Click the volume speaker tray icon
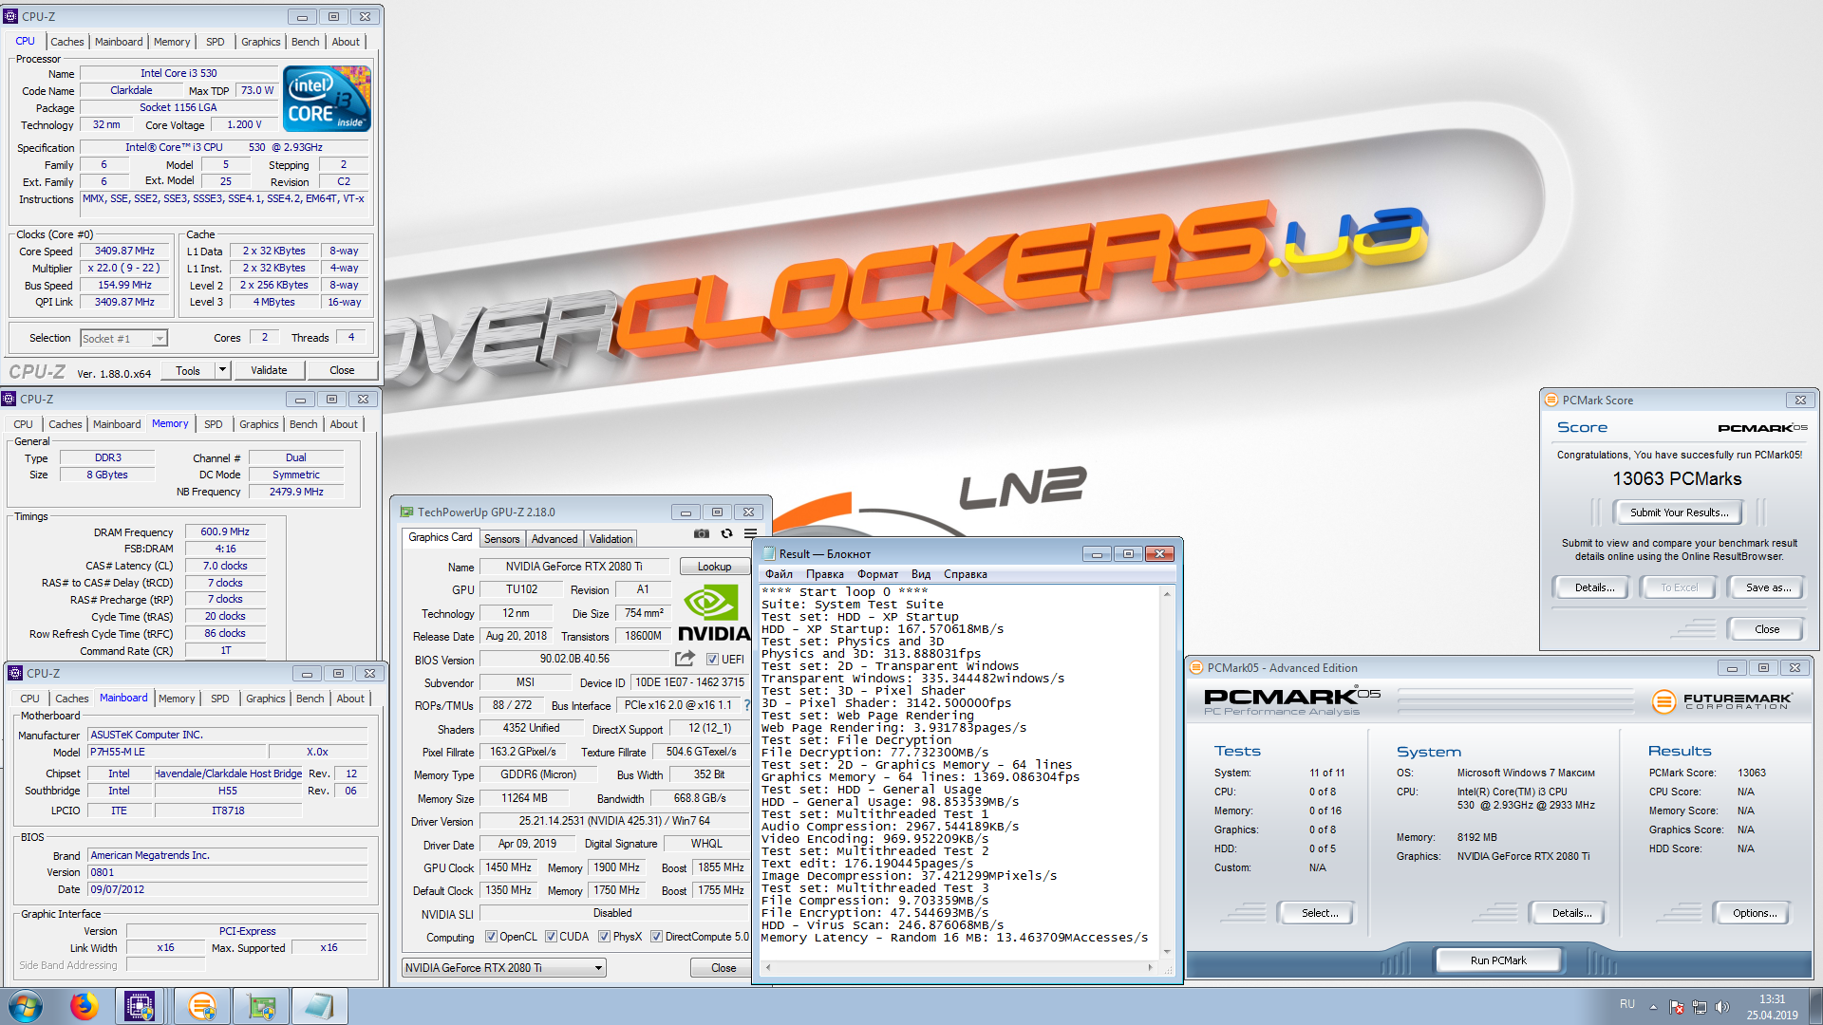This screenshot has height=1025, width=1823. point(1722,1007)
